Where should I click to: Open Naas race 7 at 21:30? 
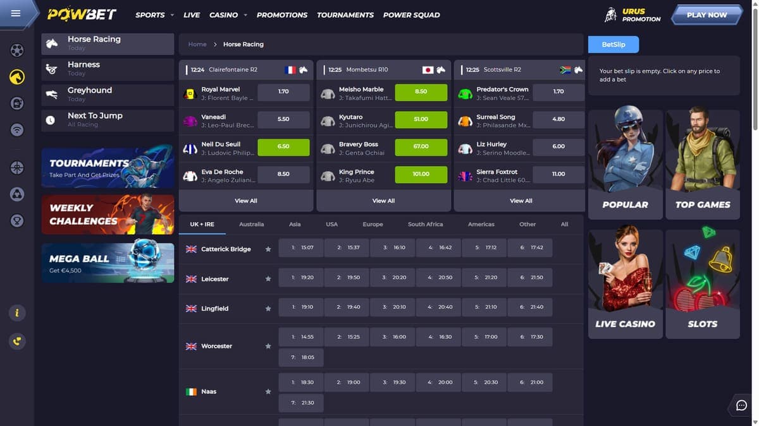[301, 403]
